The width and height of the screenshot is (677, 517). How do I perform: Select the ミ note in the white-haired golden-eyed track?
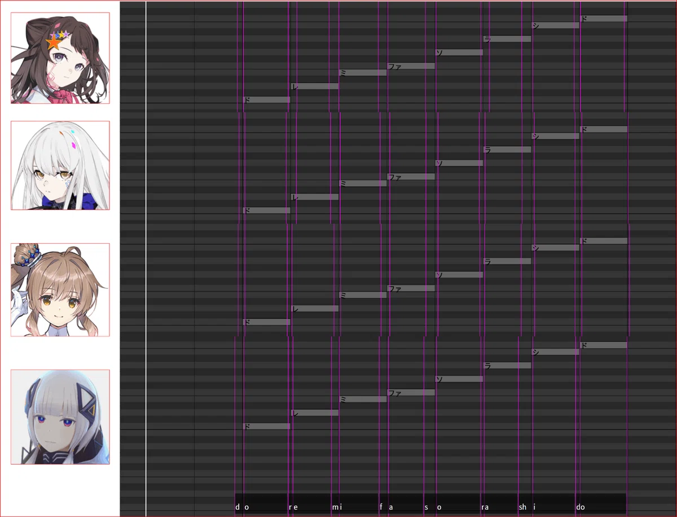point(363,183)
